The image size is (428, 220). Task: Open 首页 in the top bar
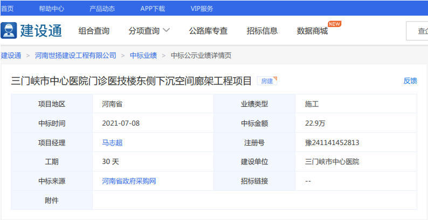click(7, 8)
